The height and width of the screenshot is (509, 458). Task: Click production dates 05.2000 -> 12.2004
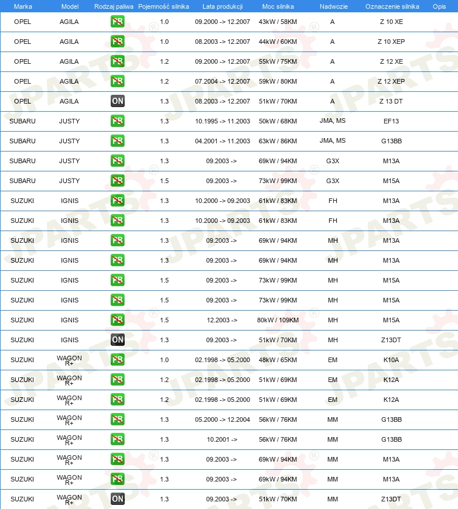click(x=223, y=419)
